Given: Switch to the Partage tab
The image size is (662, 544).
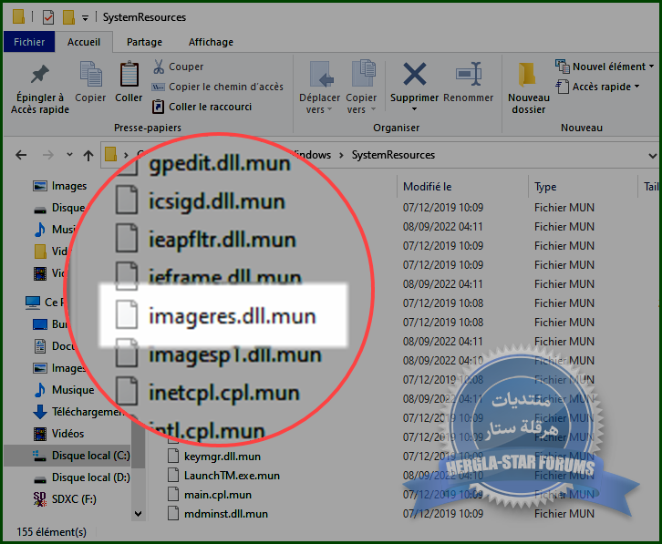Looking at the screenshot, I should click(144, 42).
